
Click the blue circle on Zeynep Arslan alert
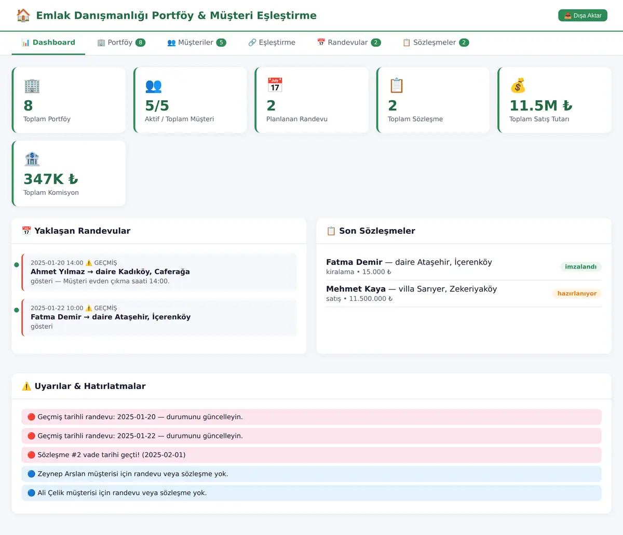pyautogui.click(x=31, y=474)
